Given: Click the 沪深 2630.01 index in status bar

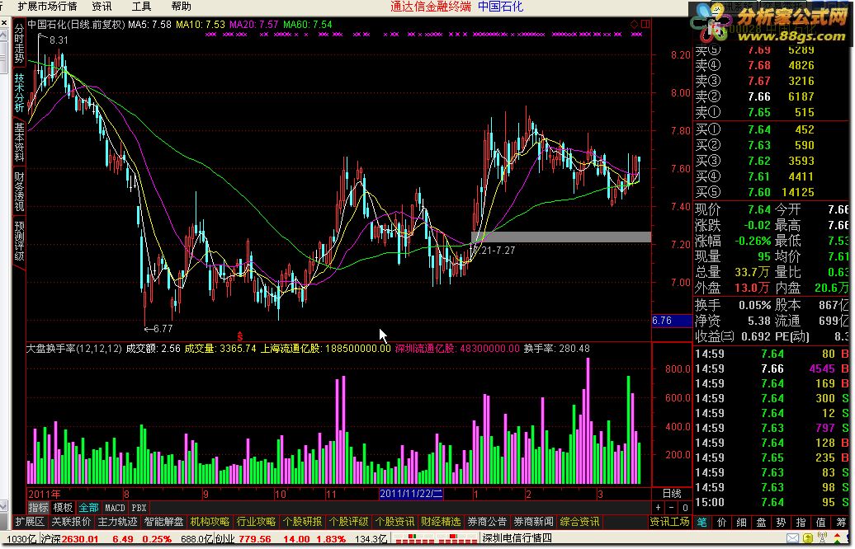Looking at the screenshot, I should click(x=69, y=538).
